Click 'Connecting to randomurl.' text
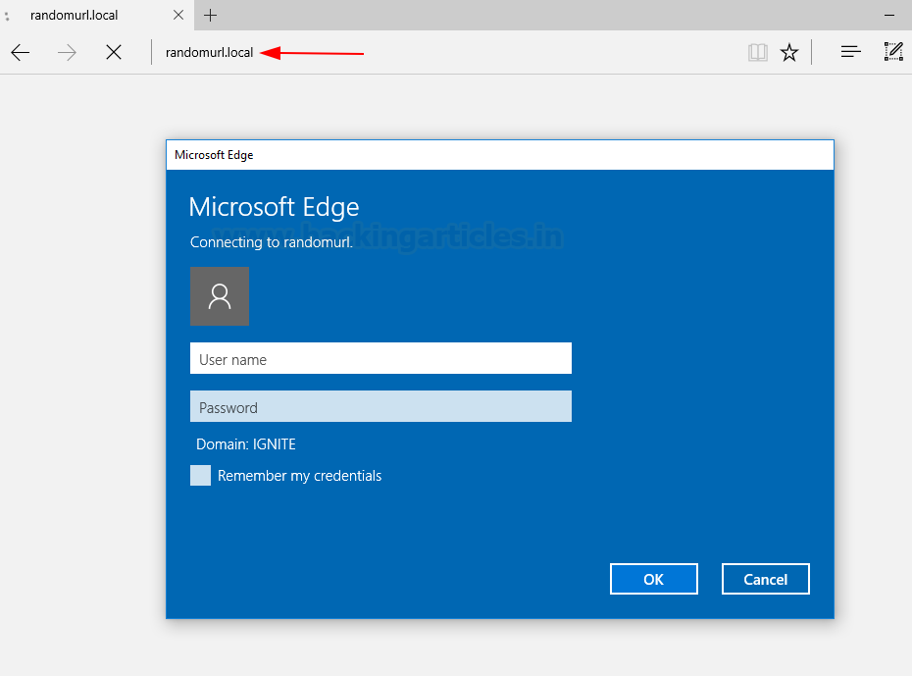Image resolution: width=912 pixels, height=676 pixels. pos(272,242)
